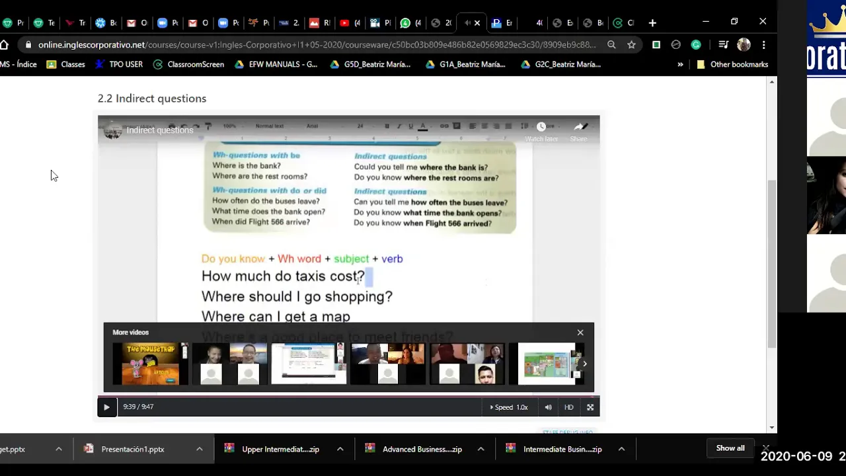The image size is (846, 476).
Task: Click the video progress bar above the controls
Action: point(348,397)
